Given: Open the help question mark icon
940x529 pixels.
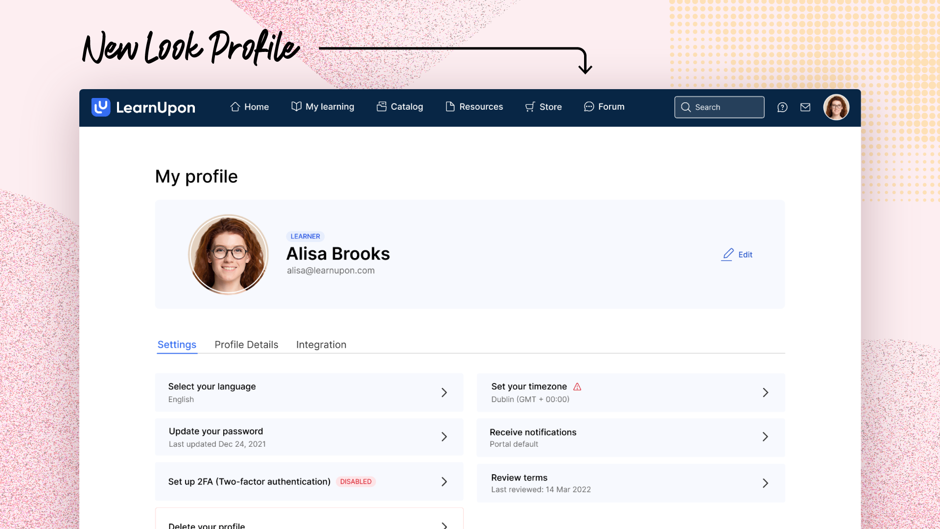Looking at the screenshot, I should pos(782,107).
